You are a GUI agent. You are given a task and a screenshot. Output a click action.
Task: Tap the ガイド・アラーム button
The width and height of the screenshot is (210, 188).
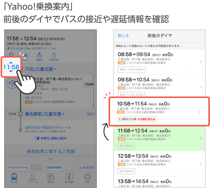[18, 167]
